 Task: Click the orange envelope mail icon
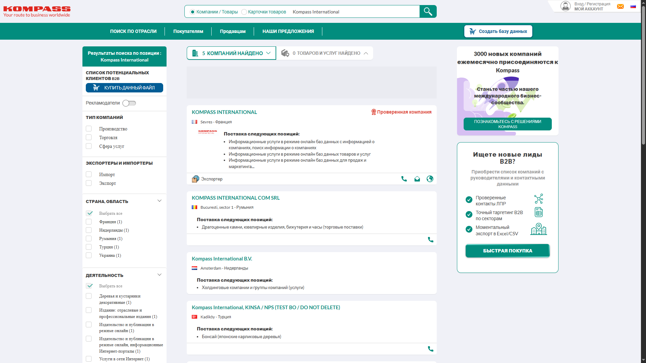[x=620, y=6]
